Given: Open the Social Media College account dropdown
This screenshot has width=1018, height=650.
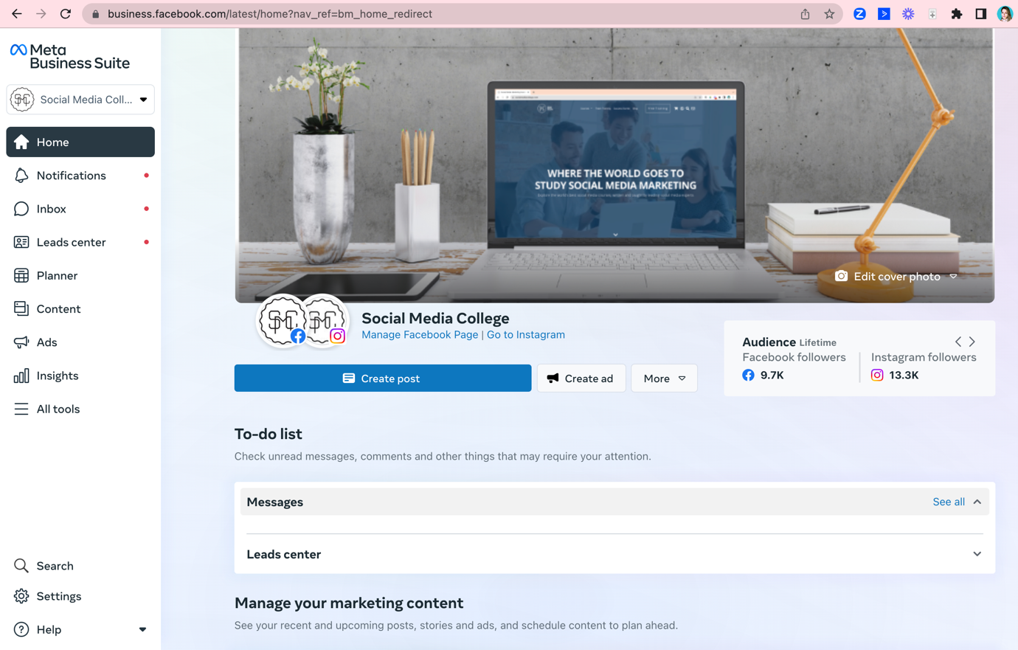Looking at the screenshot, I should (x=80, y=100).
